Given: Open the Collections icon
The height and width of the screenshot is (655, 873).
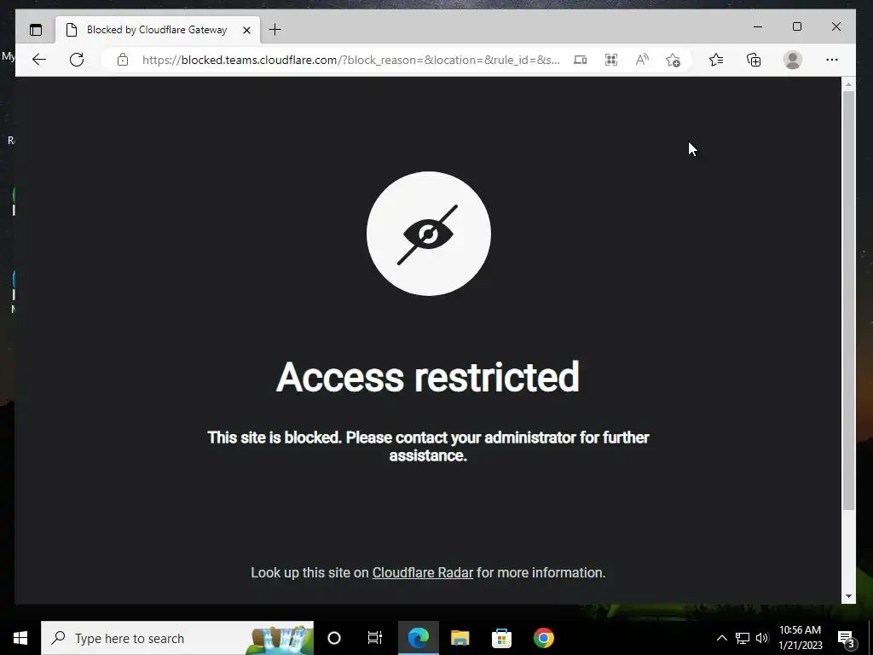Looking at the screenshot, I should coord(754,60).
